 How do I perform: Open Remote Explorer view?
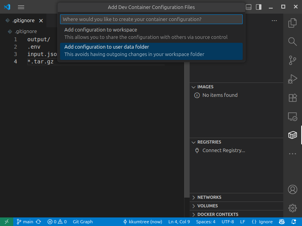click(x=292, y=116)
